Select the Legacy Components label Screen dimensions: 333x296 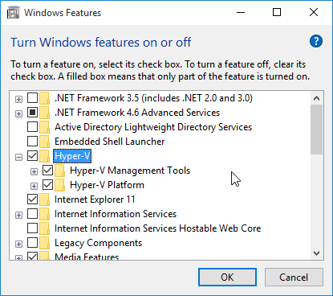[98, 243]
